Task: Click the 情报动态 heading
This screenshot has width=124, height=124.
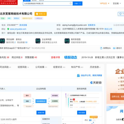Action: point(71,57)
